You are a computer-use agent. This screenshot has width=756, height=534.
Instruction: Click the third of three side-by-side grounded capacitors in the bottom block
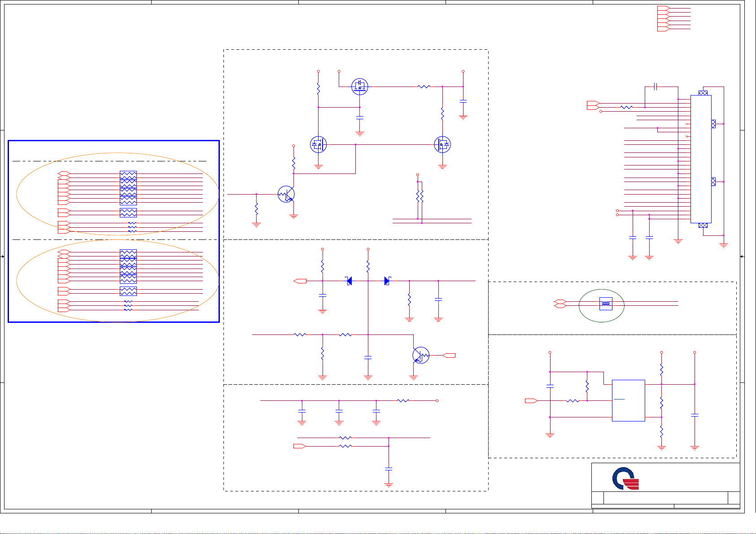pyautogui.click(x=376, y=411)
